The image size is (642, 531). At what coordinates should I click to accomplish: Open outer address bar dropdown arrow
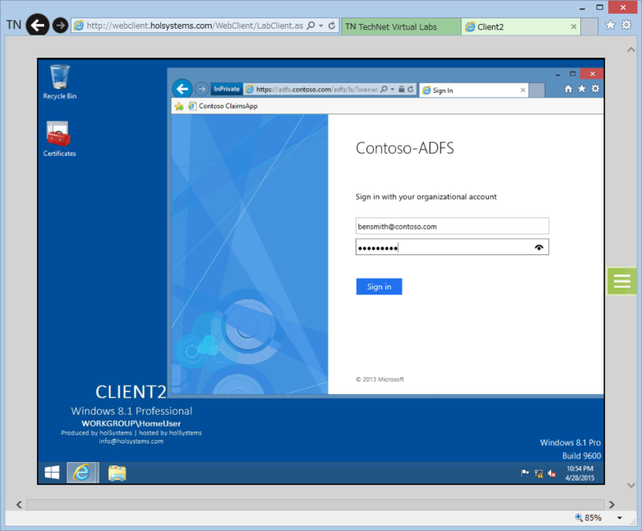(x=321, y=26)
